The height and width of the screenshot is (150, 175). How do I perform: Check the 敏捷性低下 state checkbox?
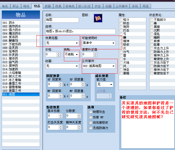(x=152, y=73)
